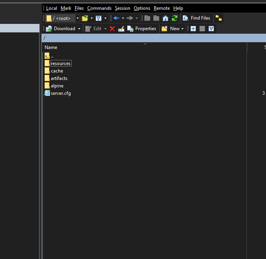Click the Properties button
This screenshot has height=259, width=266.
click(x=142, y=29)
